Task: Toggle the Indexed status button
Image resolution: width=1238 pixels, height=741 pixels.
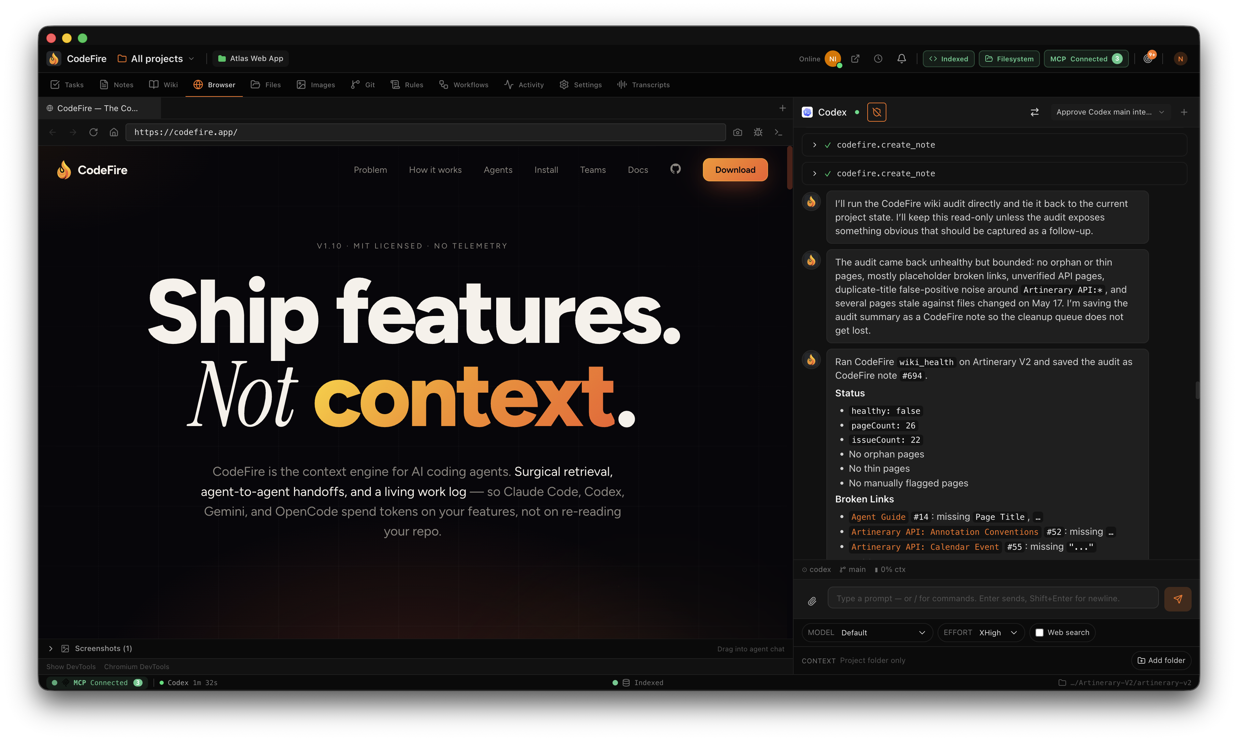Action: (x=948, y=58)
